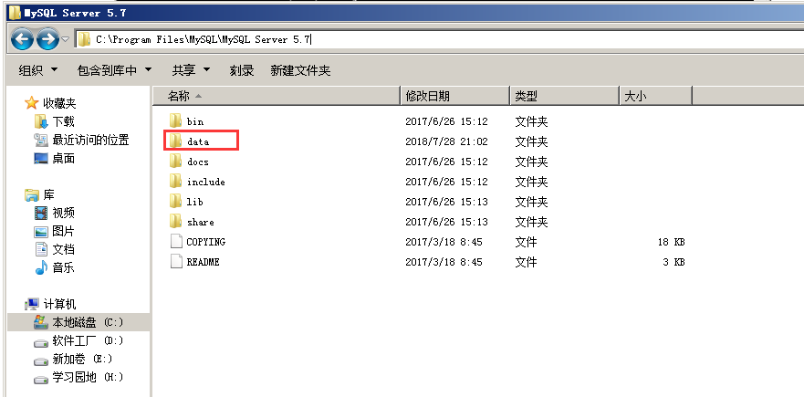Viewport: 804px width, 397px height.
Task: Click the COPYING size 18 KB
Action: pyautogui.click(x=671, y=242)
